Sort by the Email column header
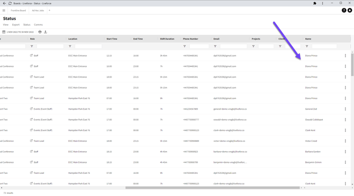 [x=217, y=39]
